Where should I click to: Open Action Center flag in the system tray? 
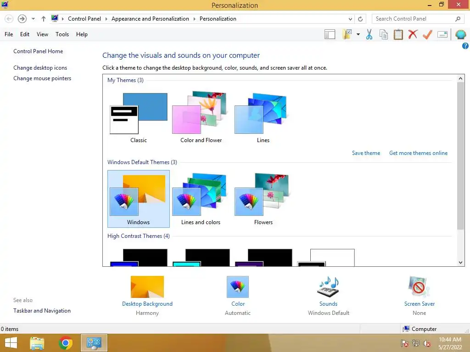[x=405, y=343]
